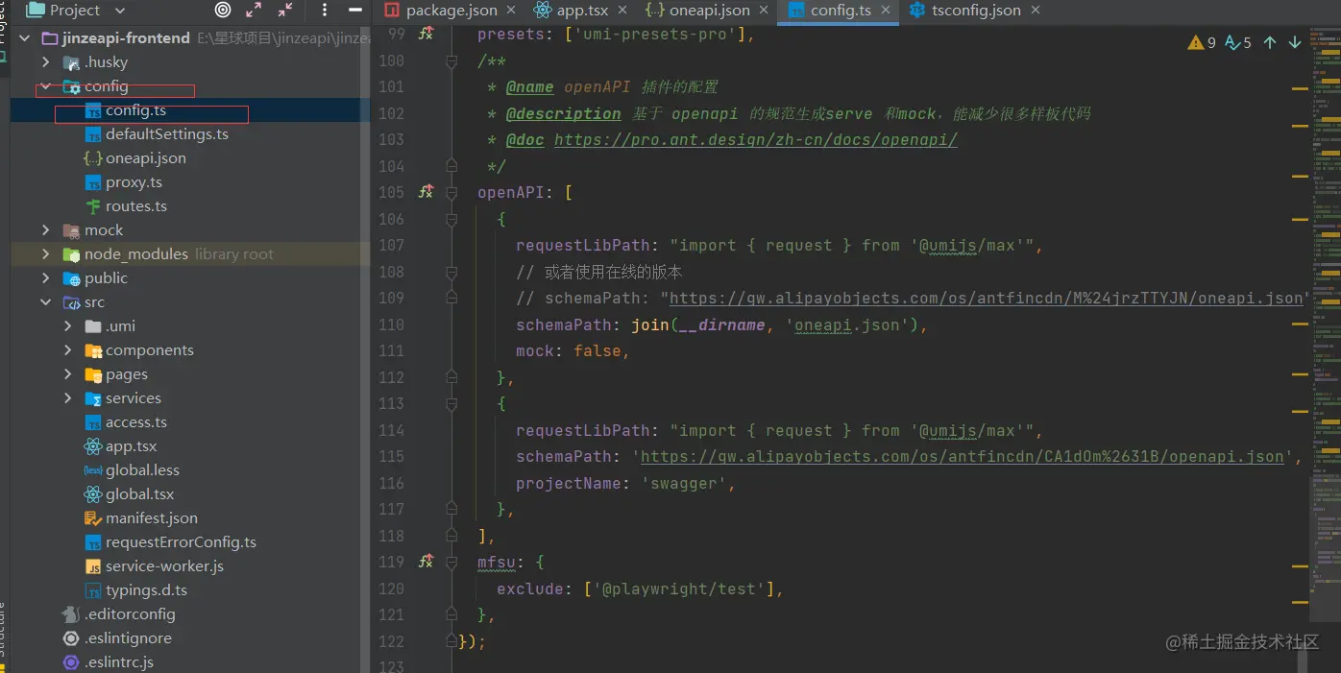Viewport: 1341px width, 673px height.
Task: Click gutter icon on line 99
Action: pos(427,34)
